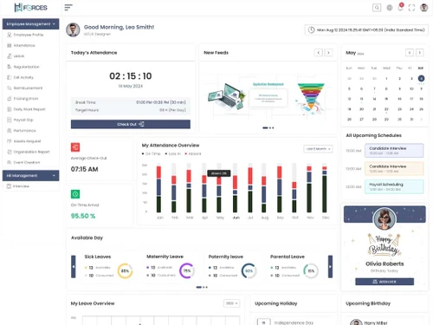Click the Payroll Slip sidebar icon
The height and width of the screenshot is (325, 433).
10,120
